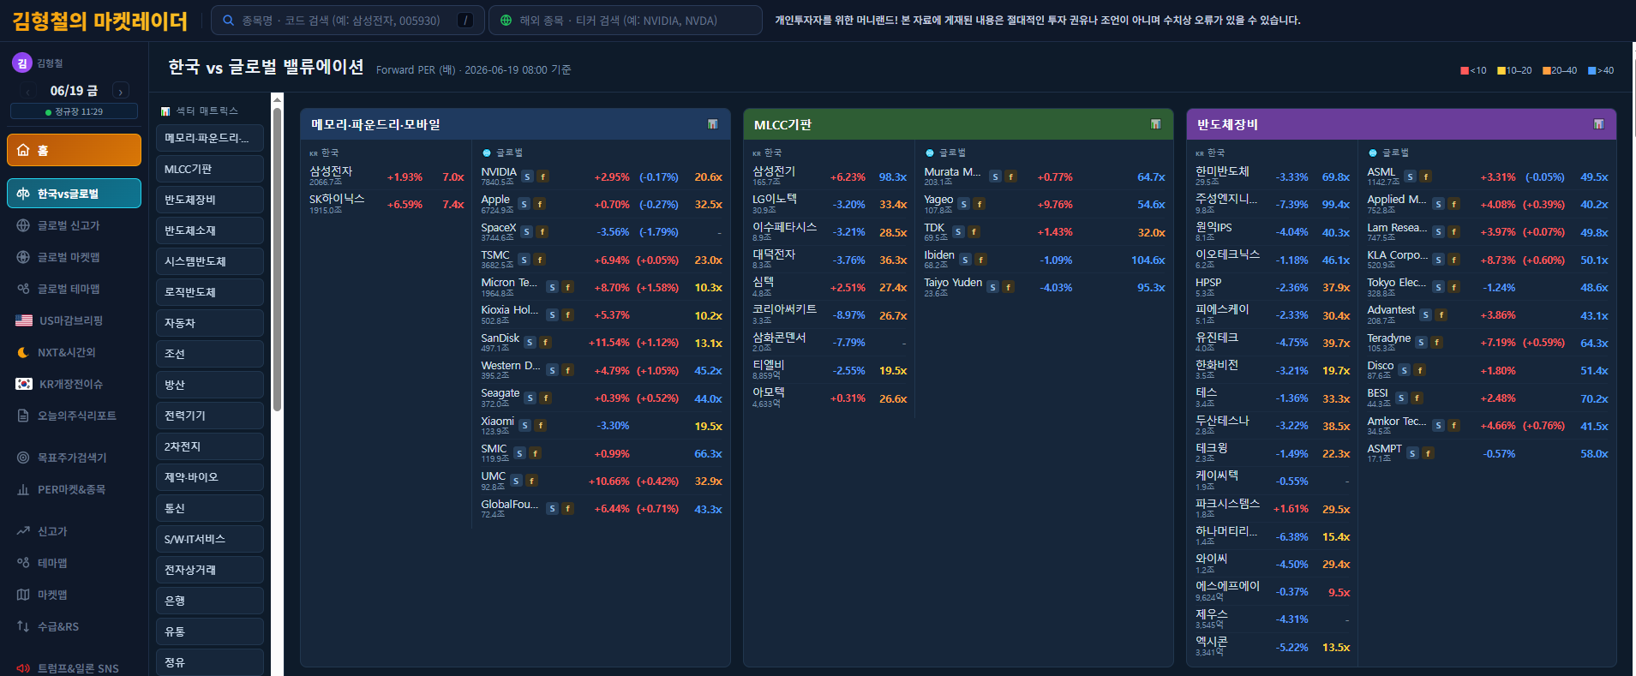Open 목표주가검색기 page

(74, 458)
